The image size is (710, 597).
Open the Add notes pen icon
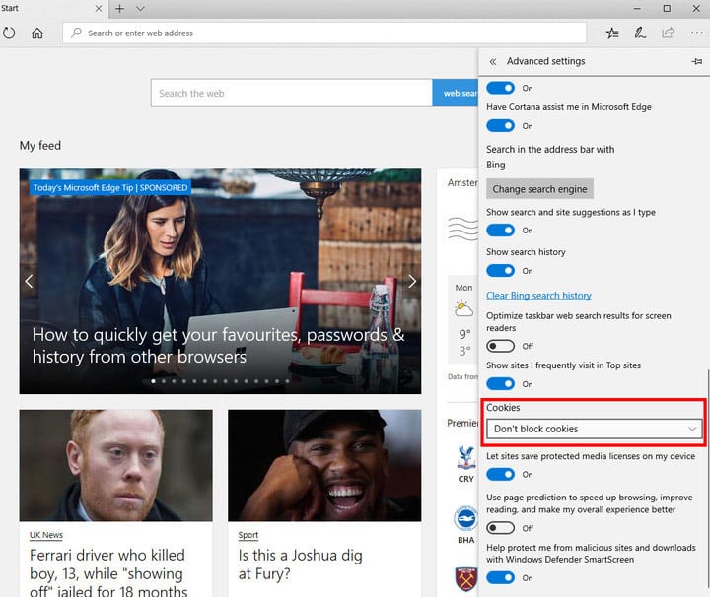click(640, 33)
